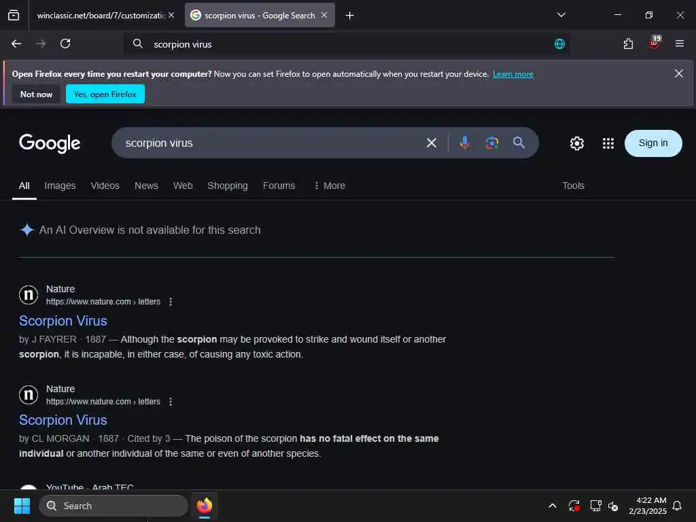This screenshot has height=522, width=696.
Task: Clear the Google search box with X
Action: 432,143
